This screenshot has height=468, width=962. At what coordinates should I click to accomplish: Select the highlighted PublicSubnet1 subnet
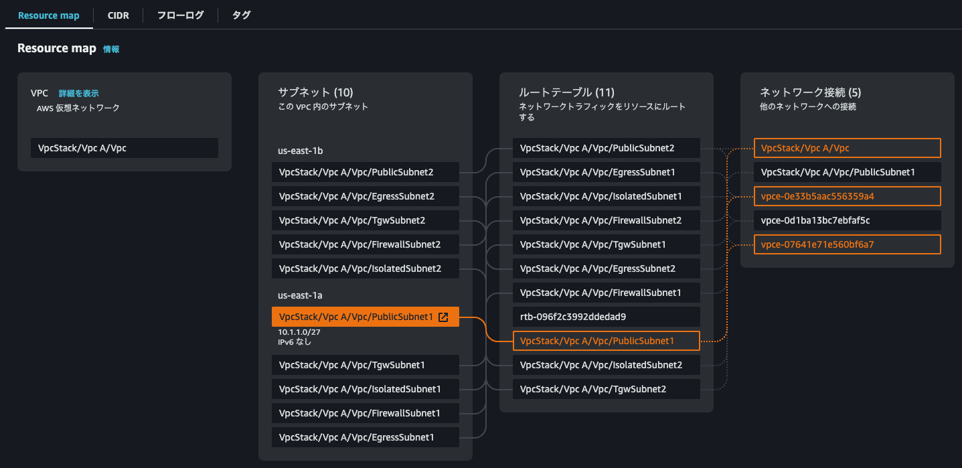click(355, 316)
